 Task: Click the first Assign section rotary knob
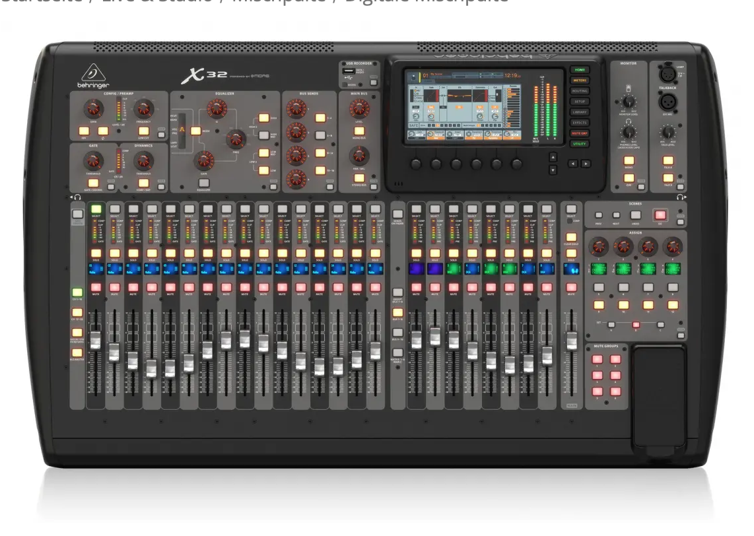pyautogui.click(x=599, y=247)
